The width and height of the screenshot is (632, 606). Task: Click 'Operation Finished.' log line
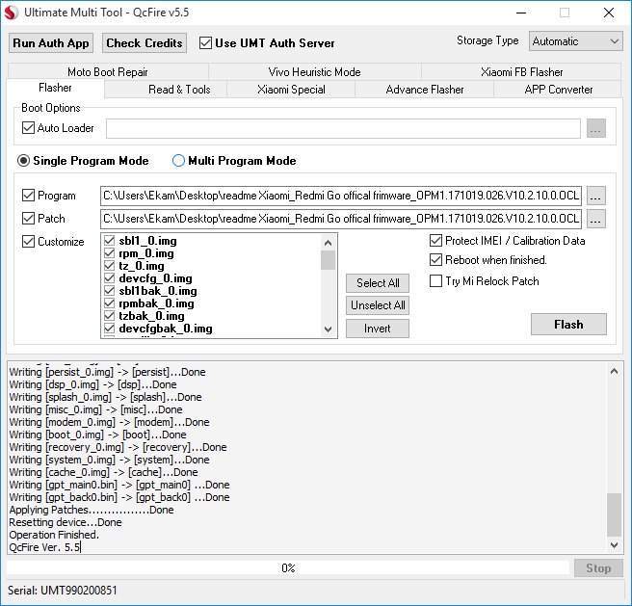[x=54, y=535]
